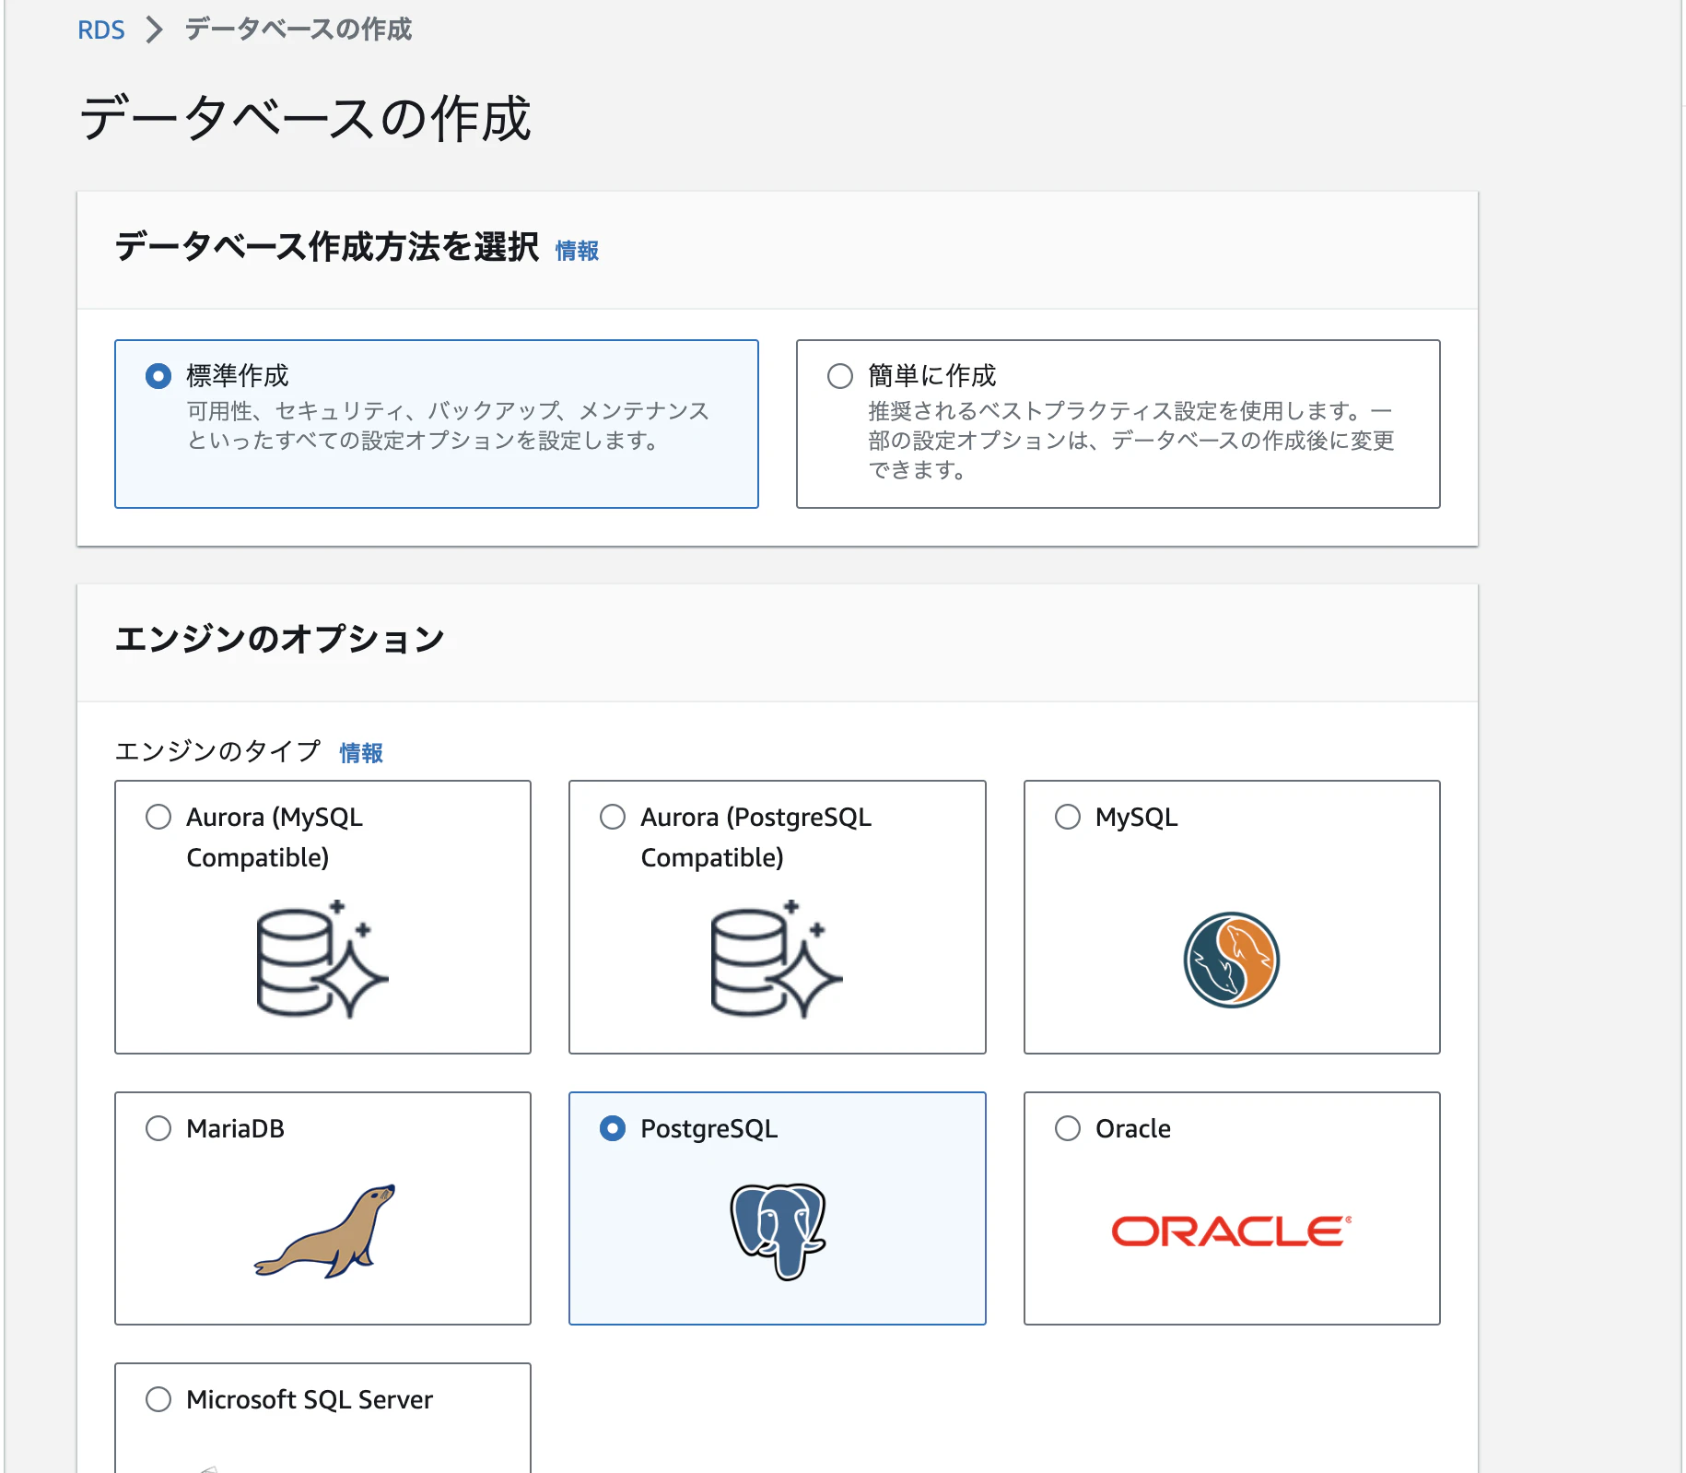Click the MySQL dolphin logo
Screen dimensions: 1686x1473
point(1232,960)
